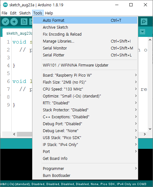Open the Help menu
The width and height of the screenshot is (153, 187).
[x=49, y=13]
